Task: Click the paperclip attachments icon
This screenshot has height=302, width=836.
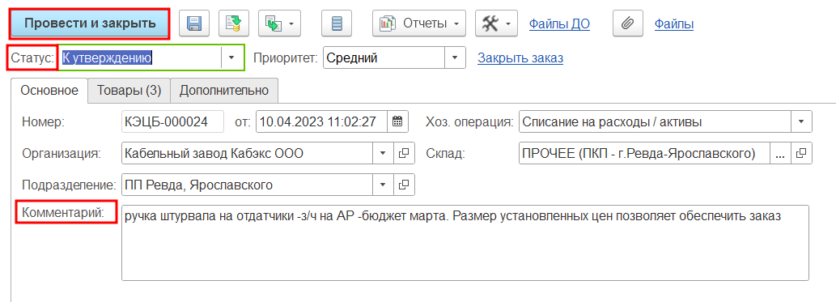Action: [x=628, y=23]
